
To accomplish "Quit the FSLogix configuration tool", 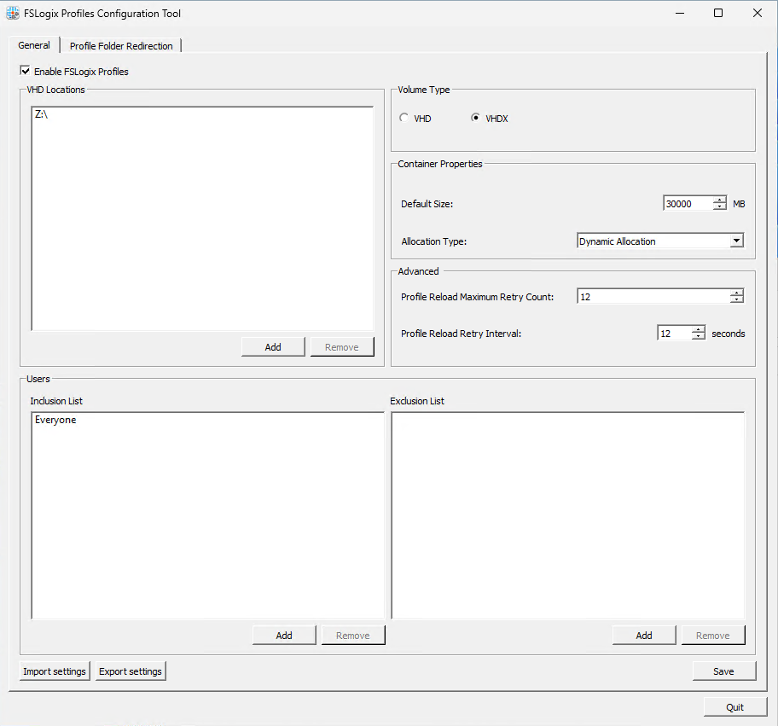I will (734, 706).
